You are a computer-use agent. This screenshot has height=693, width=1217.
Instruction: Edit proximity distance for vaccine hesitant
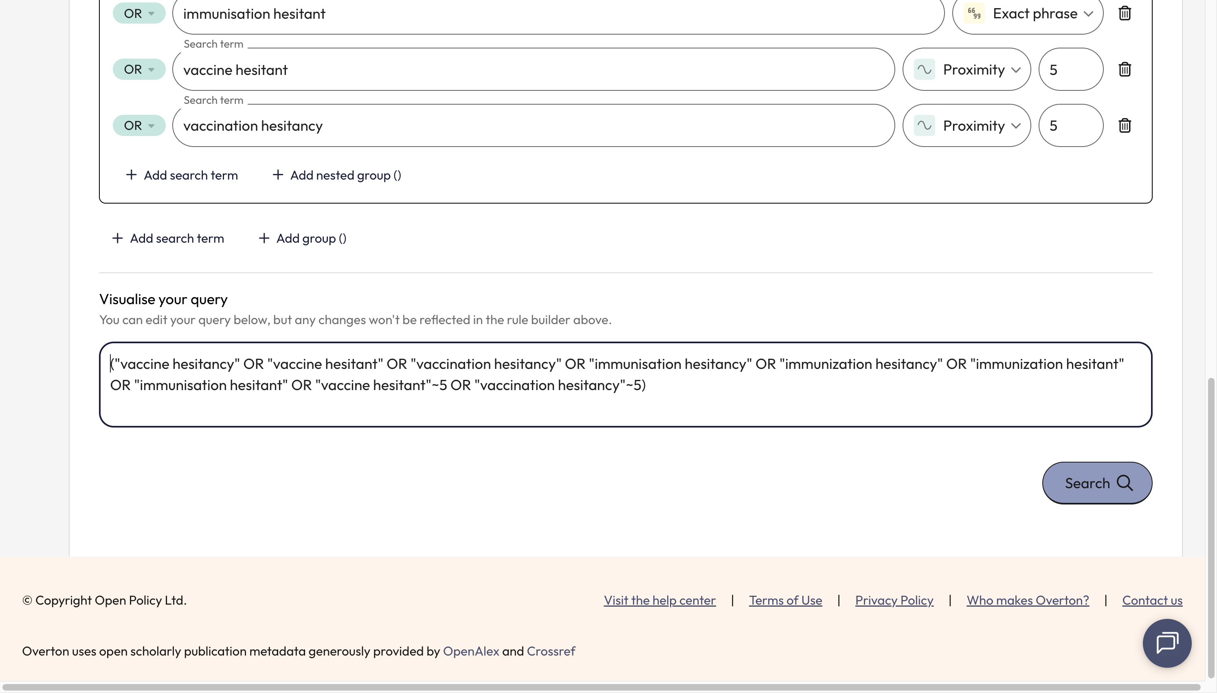[x=1070, y=69]
